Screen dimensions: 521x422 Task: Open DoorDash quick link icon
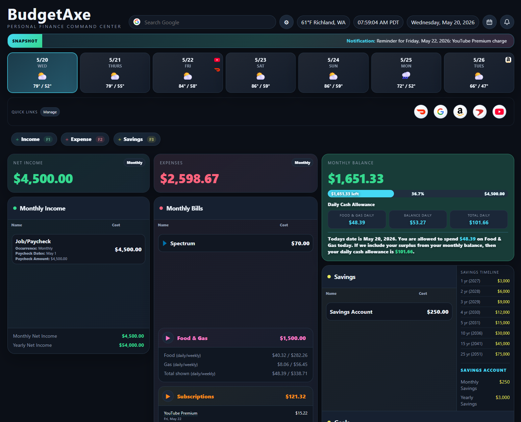(421, 112)
